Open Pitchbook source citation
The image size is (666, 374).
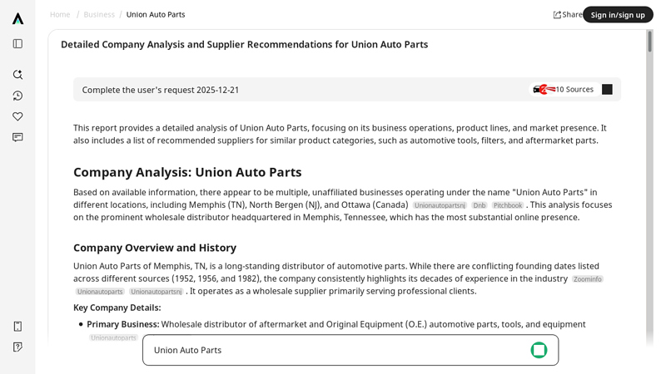click(508, 205)
